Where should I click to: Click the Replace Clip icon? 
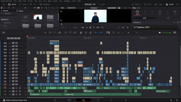[x=75, y=32]
